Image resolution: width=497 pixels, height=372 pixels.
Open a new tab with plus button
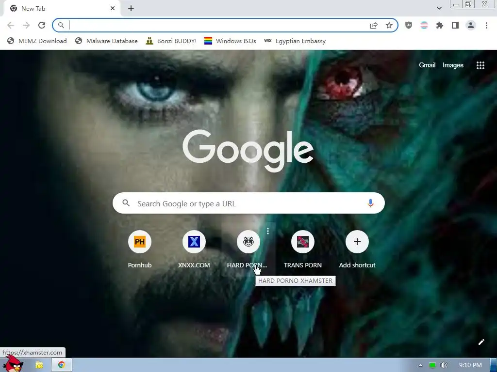tap(131, 9)
